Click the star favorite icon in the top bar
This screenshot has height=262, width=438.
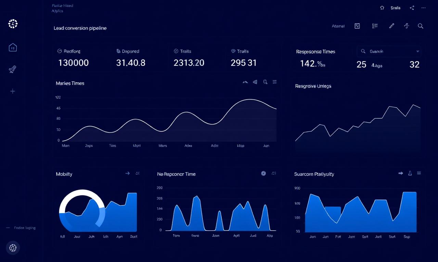tap(382, 8)
